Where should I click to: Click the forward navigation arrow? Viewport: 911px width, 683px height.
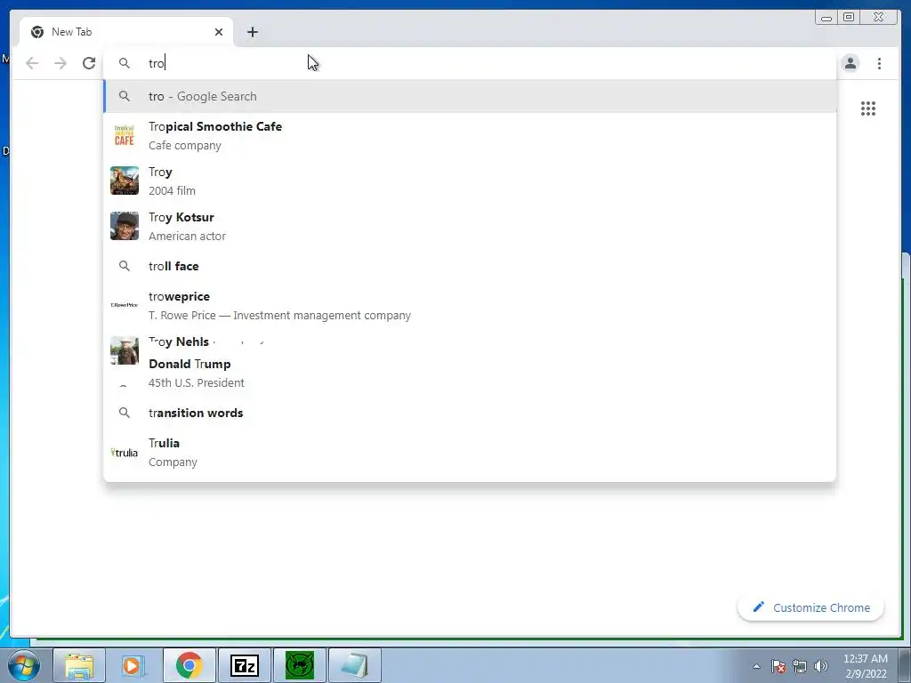tap(60, 63)
